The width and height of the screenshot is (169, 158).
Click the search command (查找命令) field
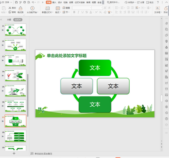[x=113, y=3]
